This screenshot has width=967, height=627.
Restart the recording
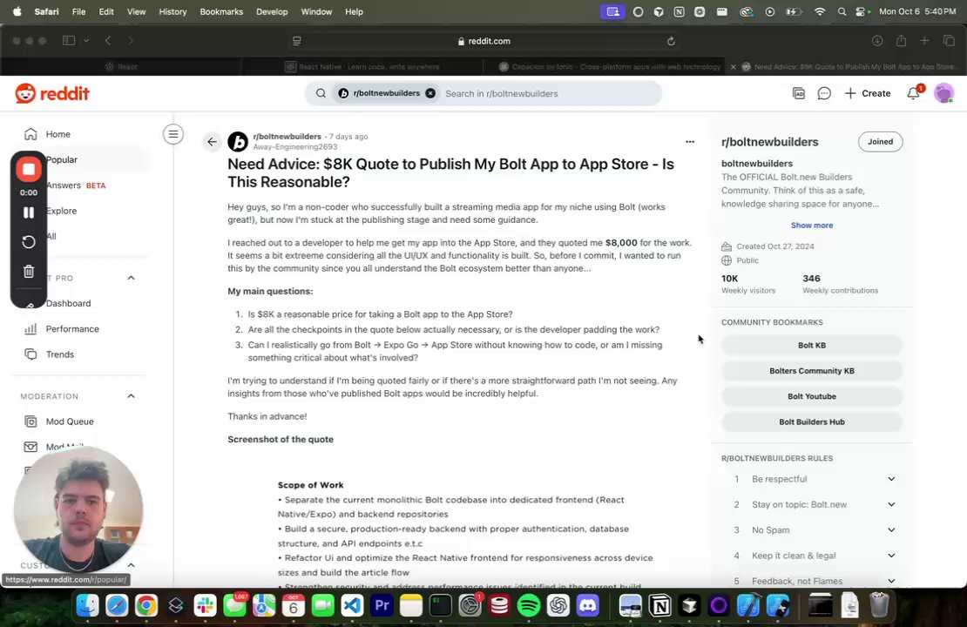coord(29,242)
